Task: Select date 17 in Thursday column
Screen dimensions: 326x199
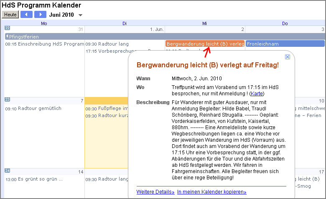Action: (x=321, y=172)
